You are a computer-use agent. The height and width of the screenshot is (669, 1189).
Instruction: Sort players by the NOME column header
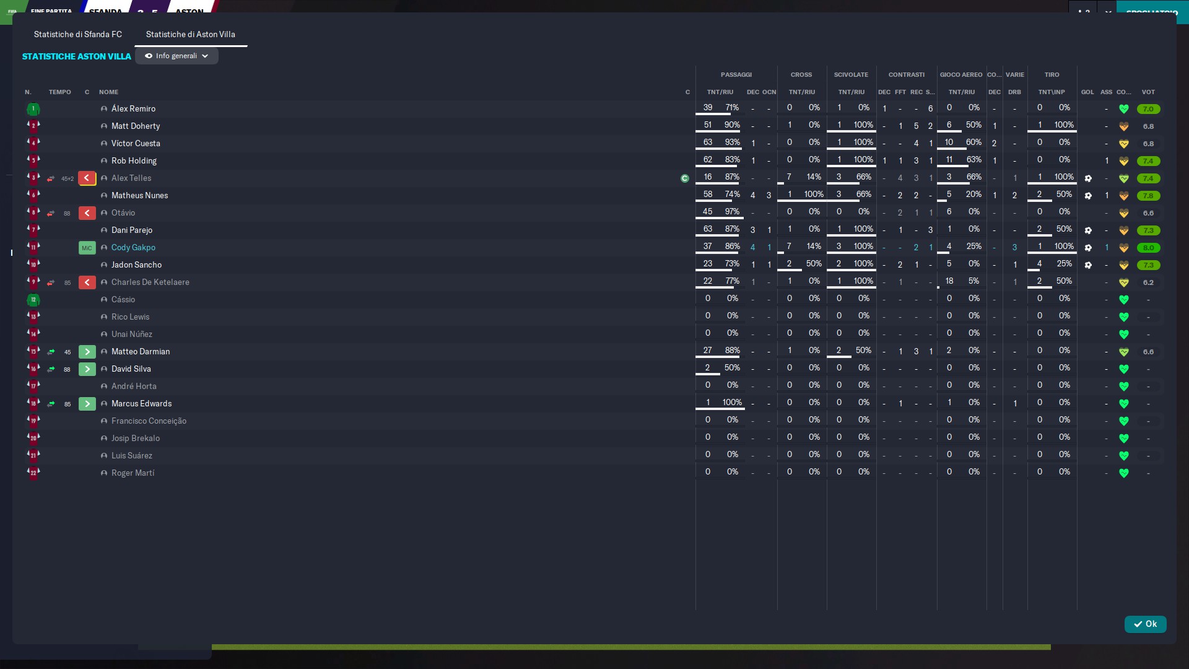[108, 92]
